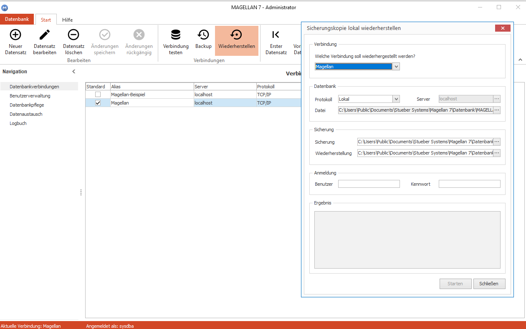This screenshot has width=526, height=329.
Task: Browse for Datei with ellipsis button
Action: (x=497, y=110)
